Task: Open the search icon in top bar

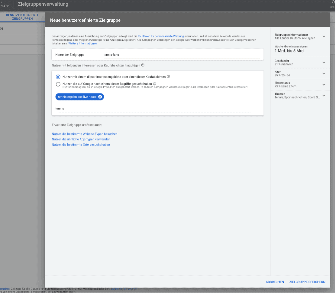Action: click(333, 2)
